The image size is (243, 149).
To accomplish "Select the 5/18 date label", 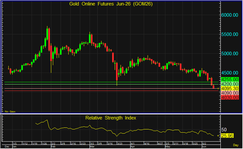I will pyautogui.click(x=185, y=144).
